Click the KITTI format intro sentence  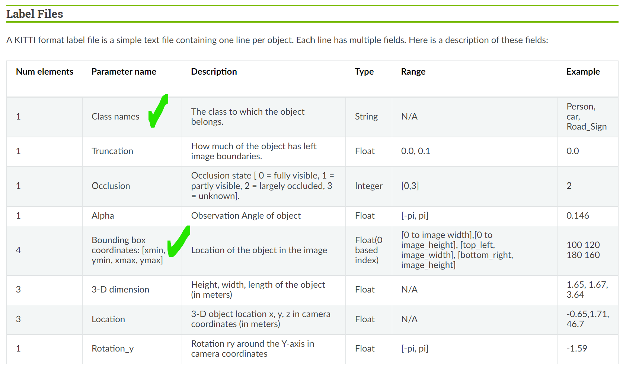click(x=277, y=40)
